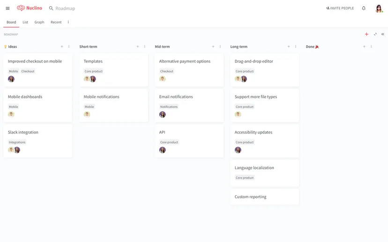Click Checkout tag on Alternative payment card

pyautogui.click(x=166, y=71)
